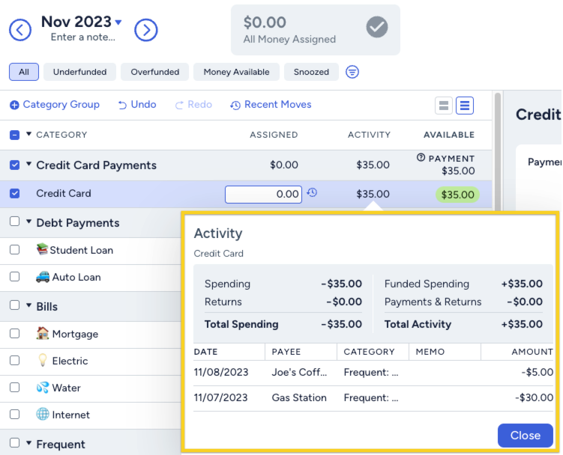Screen dimensions: 563x455
Task: Select the Underfunded filter tab
Action: (x=80, y=72)
